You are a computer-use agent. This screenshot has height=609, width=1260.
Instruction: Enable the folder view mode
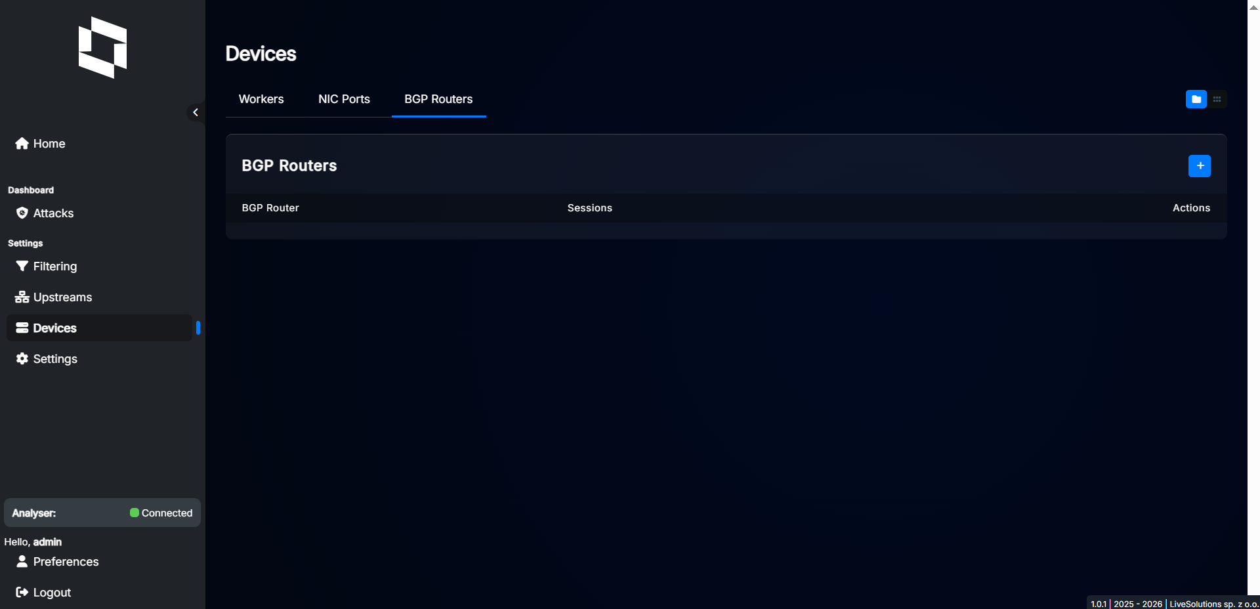[1196, 99]
